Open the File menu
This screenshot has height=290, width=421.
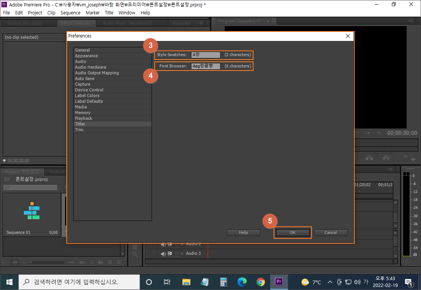[6, 13]
